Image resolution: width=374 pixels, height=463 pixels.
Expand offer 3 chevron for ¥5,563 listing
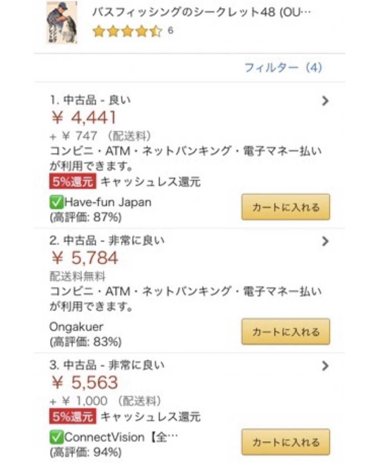325,366
